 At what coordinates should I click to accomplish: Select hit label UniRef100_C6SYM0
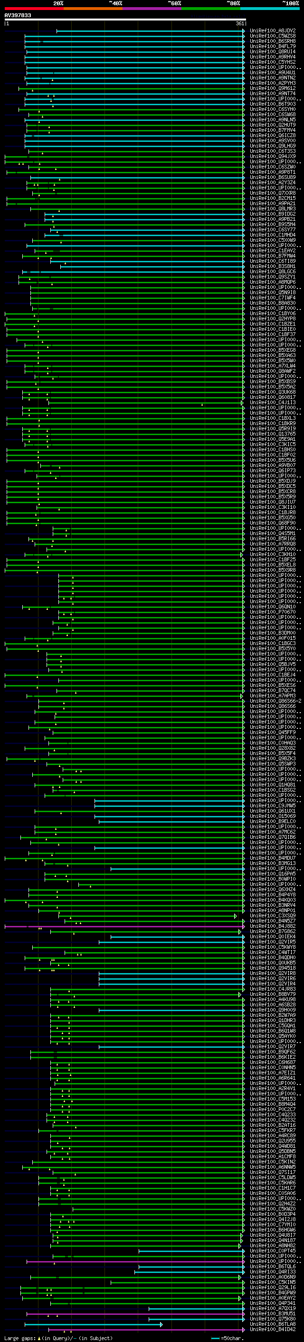point(273,109)
